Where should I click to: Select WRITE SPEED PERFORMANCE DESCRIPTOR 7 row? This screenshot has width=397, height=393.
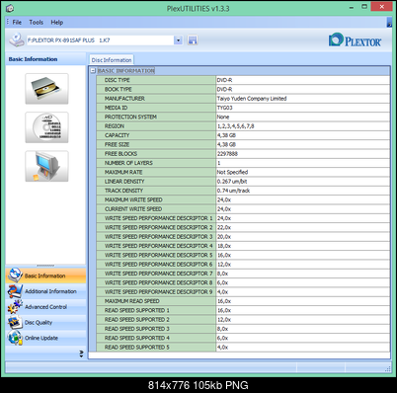click(x=243, y=274)
